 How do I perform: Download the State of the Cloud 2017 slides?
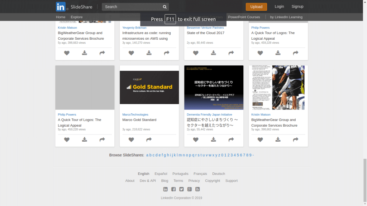[213, 53]
